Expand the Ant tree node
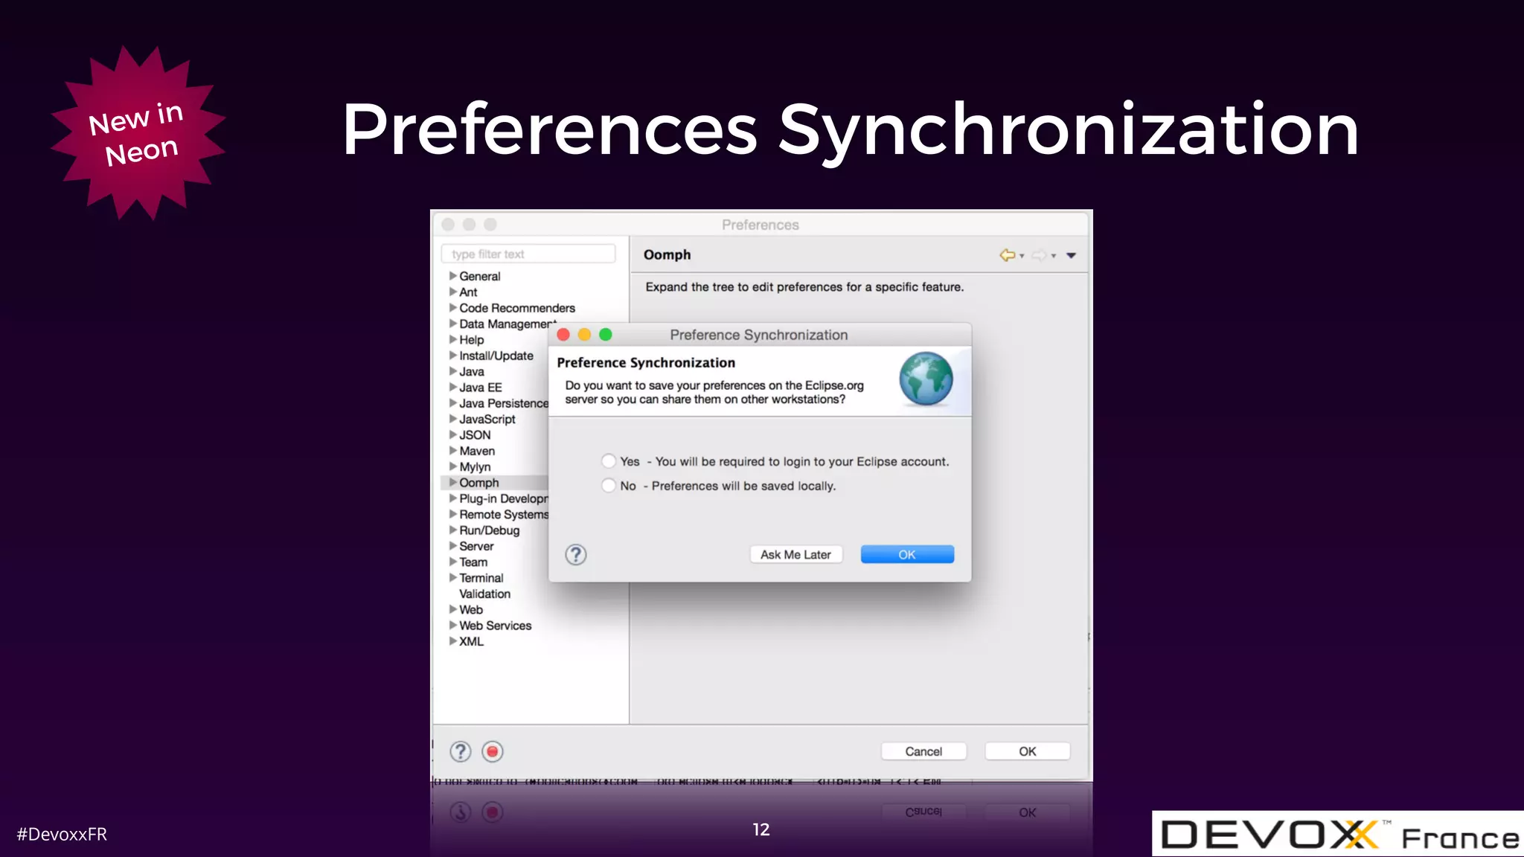1524x857 pixels. (452, 292)
